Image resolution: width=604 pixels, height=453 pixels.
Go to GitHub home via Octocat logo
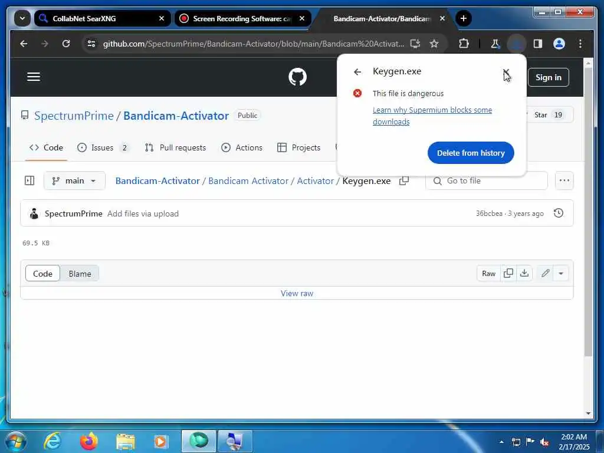click(x=297, y=77)
